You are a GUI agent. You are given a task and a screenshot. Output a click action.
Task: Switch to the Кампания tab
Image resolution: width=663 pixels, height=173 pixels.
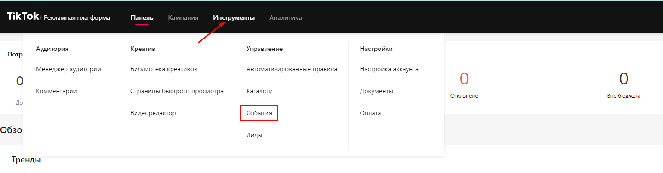pyautogui.click(x=183, y=18)
